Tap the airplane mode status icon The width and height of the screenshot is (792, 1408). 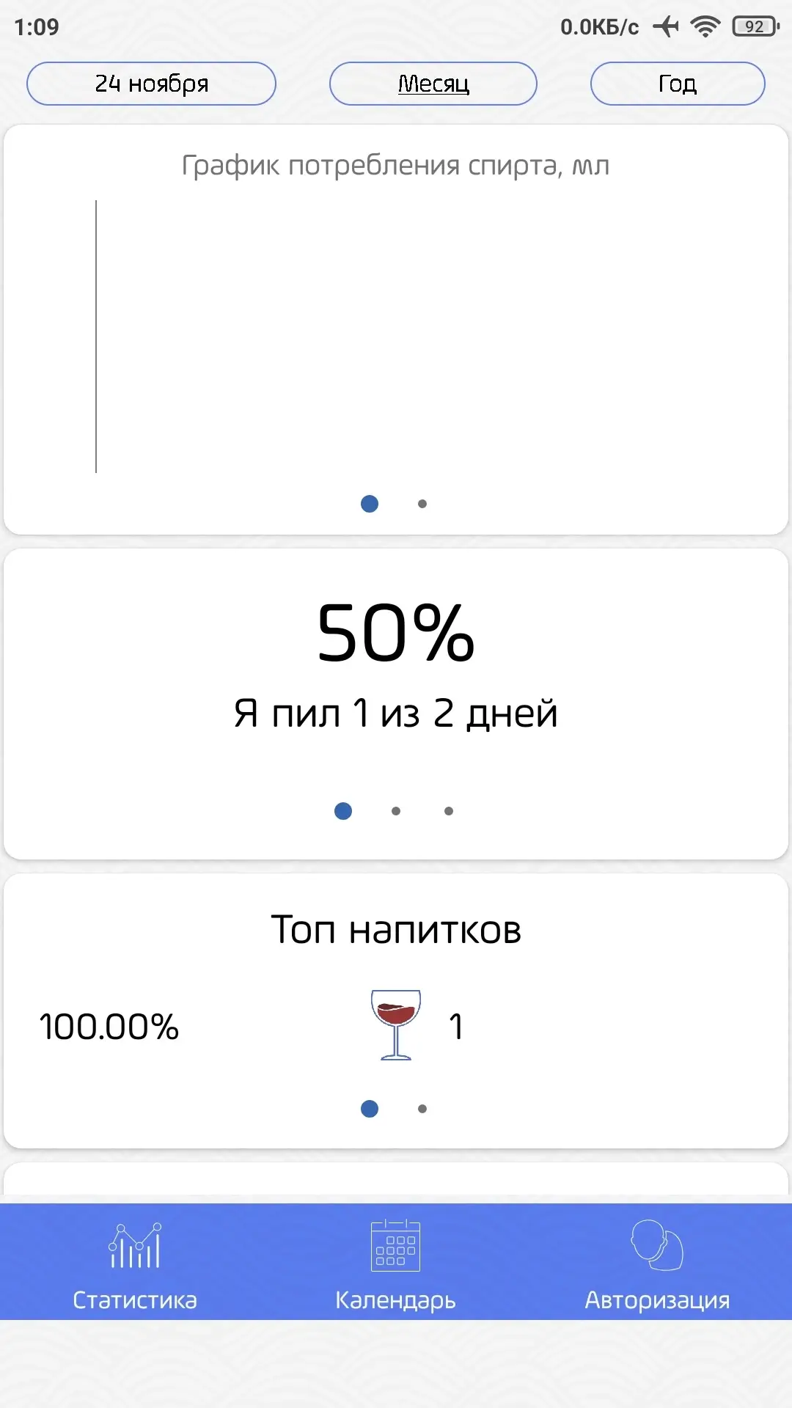(666, 27)
